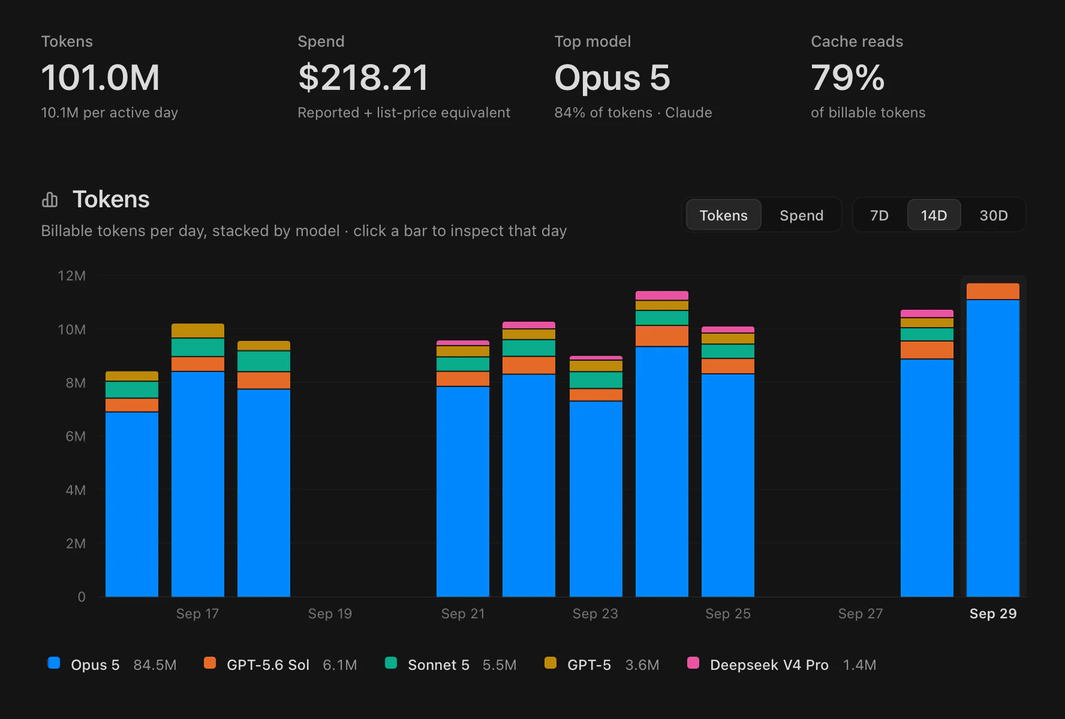Inspect the Sep 21 bar
This screenshot has width=1065, height=719.
(x=463, y=469)
